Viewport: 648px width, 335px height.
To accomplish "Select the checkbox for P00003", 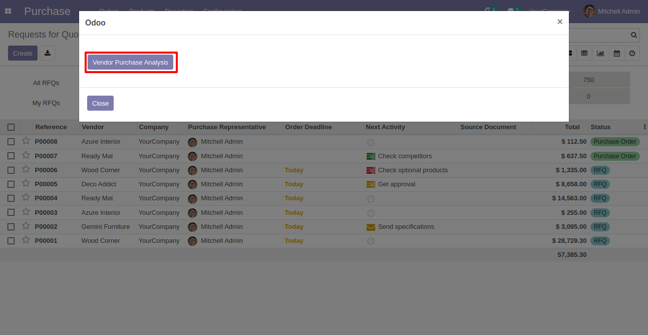I will [11, 213].
